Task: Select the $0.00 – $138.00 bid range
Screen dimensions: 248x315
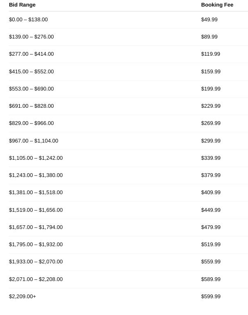Action: coord(28,20)
